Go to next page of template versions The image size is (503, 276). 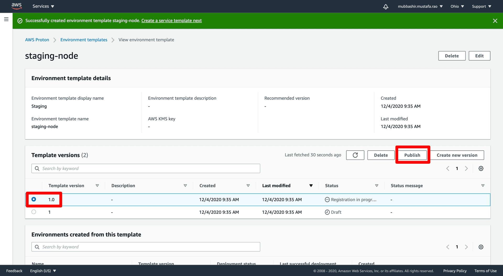pos(466,168)
